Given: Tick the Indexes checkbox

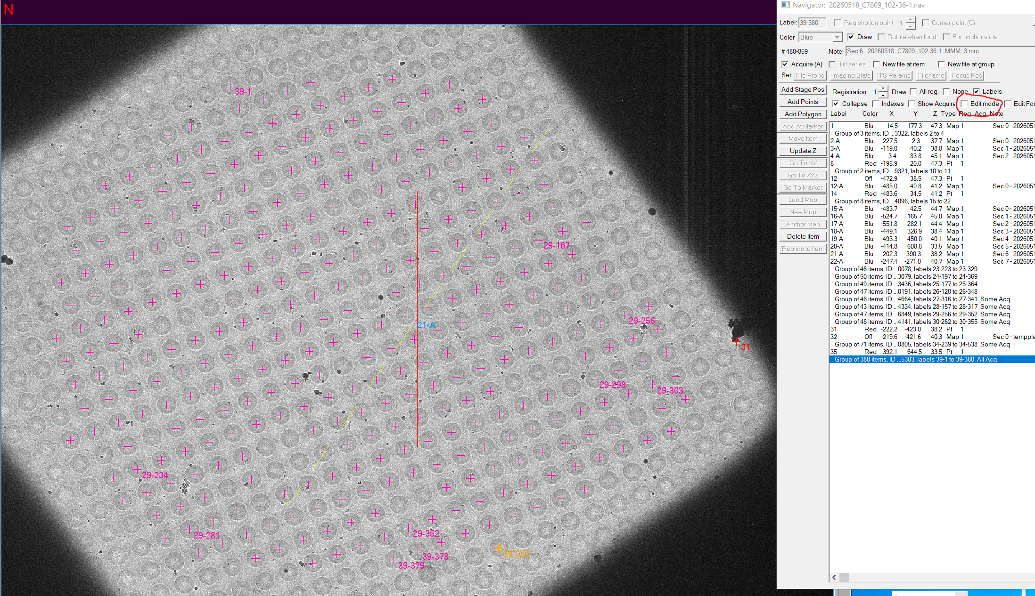Looking at the screenshot, I should [875, 104].
